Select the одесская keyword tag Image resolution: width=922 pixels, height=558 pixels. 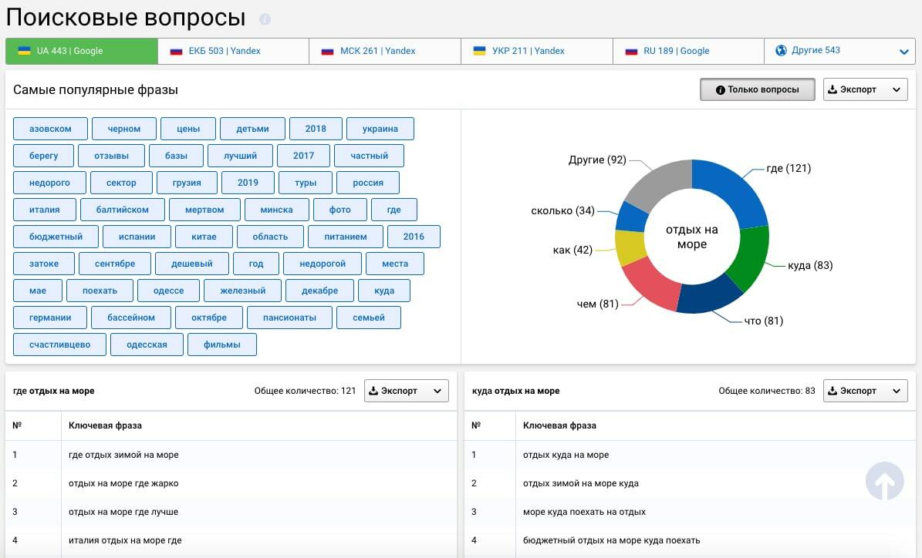tap(147, 345)
